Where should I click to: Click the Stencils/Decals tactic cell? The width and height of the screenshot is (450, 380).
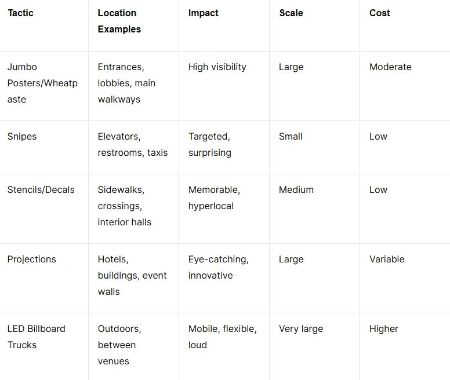click(x=41, y=189)
